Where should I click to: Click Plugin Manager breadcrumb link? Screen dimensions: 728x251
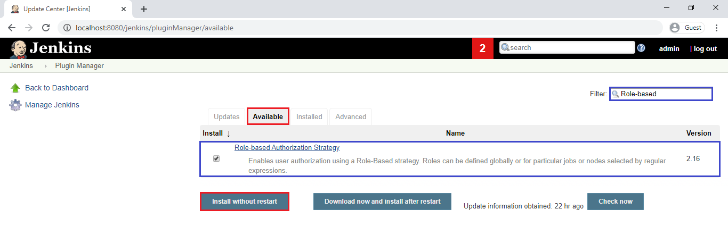click(x=79, y=66)
